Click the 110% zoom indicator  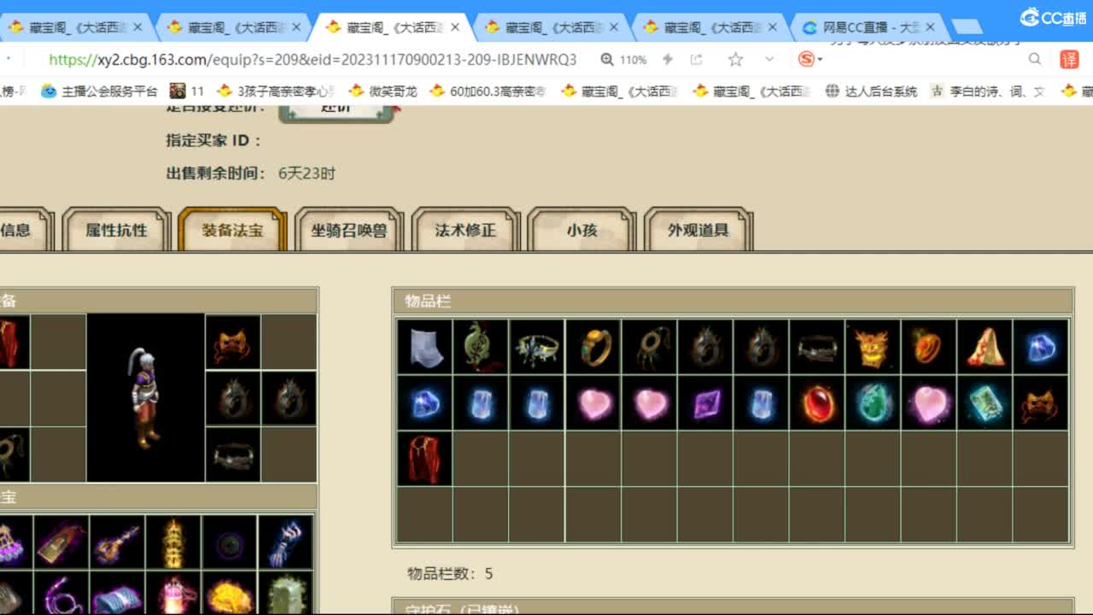click(x=623, y=59)
